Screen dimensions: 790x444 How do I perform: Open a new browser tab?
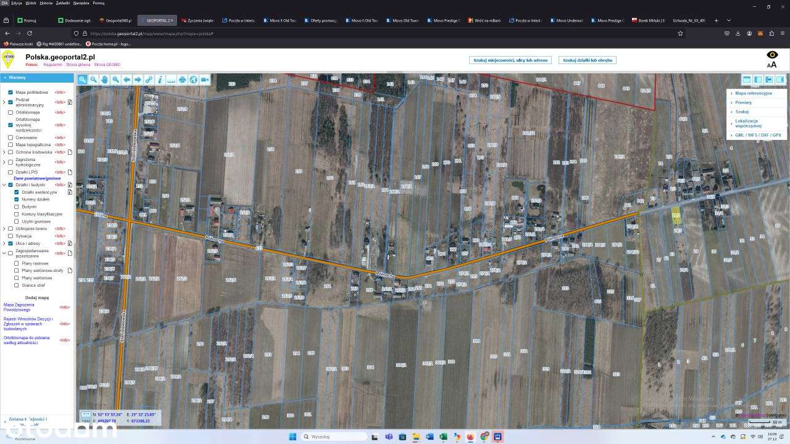coord(715,20)
